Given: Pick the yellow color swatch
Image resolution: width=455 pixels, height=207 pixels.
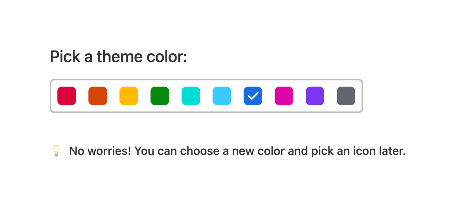Looking at the screenshot, I should [x=129, y=96].
